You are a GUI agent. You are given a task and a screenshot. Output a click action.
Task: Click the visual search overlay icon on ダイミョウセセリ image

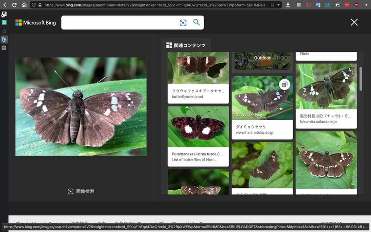(284, 84)
